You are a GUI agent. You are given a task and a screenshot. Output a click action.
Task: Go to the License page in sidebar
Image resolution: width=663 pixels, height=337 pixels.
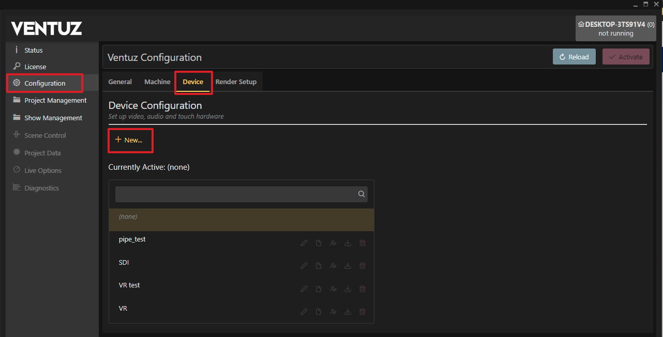[35, 67]
